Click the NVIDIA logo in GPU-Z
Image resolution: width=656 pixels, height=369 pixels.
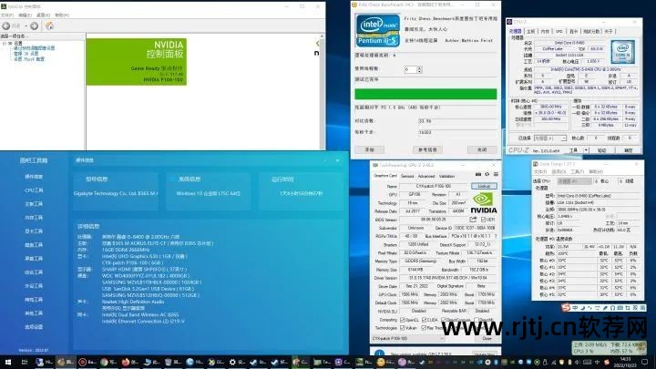pos(483,203)
